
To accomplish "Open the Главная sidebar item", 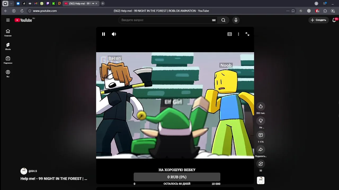I will [x=8, y=33].
